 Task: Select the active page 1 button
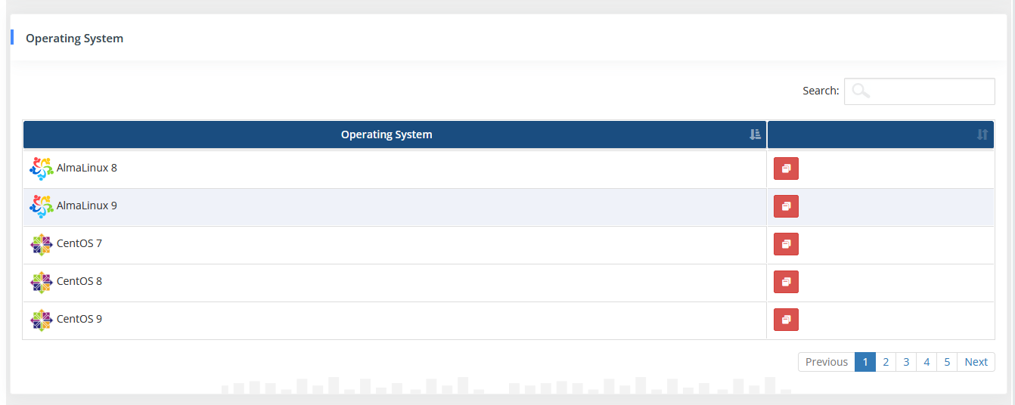(x=865, y=362)
